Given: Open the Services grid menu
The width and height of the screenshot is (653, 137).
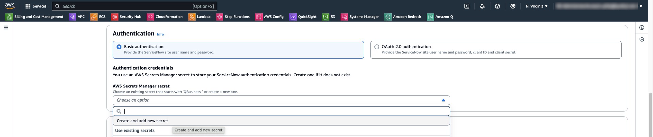Looking at the screenshot, I should (36, 6).
